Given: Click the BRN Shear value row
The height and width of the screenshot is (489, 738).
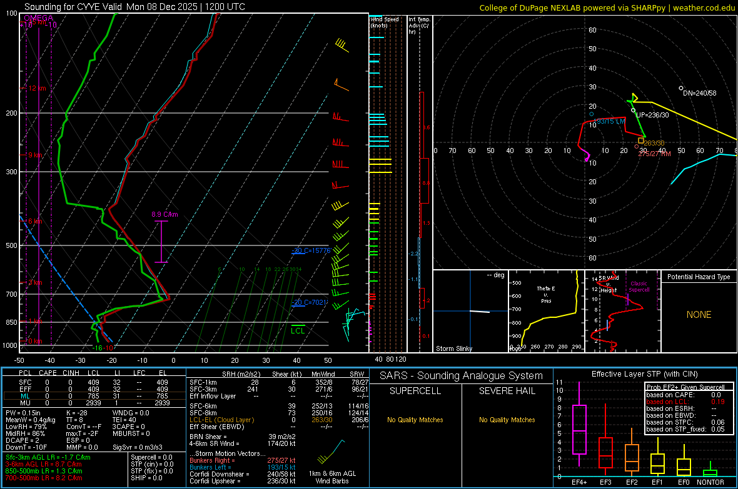Looking at the screenshot, I should coord(243,437).
